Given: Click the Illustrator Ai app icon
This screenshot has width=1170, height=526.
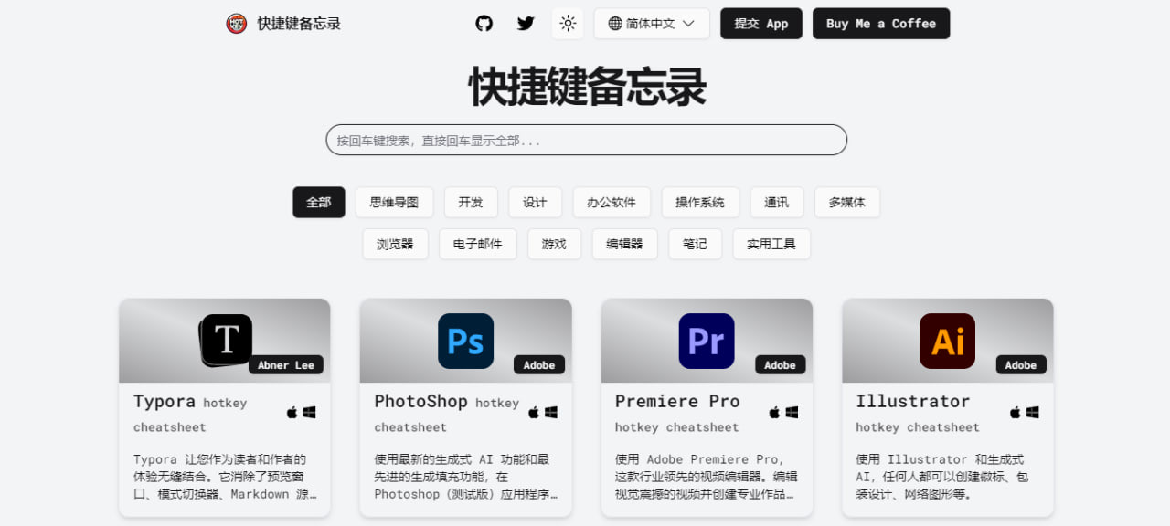Looking at the screenshot, I should click(948, 341).
